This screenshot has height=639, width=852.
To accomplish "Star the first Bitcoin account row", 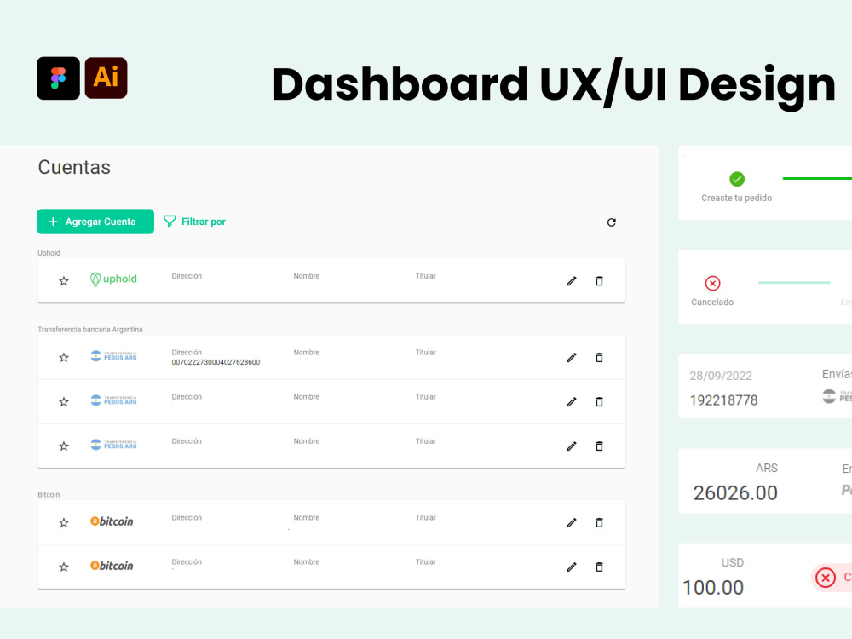I will point(64,523).
